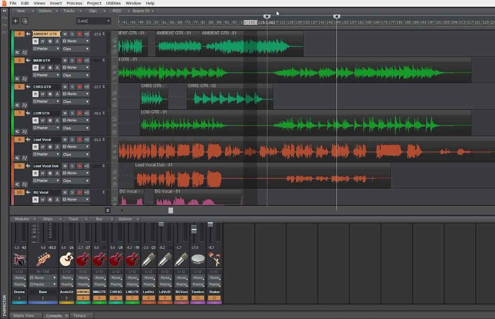Open the track view Tracks menu

coord(71,11)
